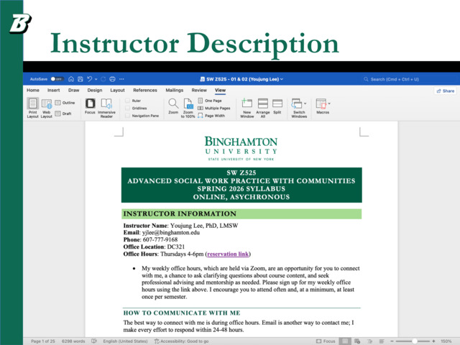
Task: Open the Undo history dropdown arrow
Action: [96, 79]
